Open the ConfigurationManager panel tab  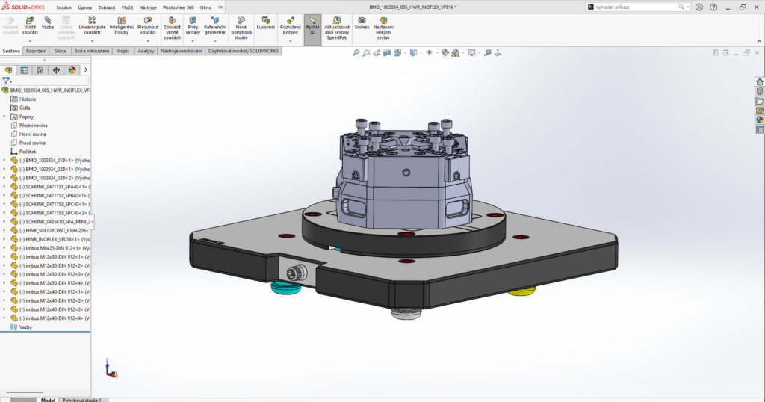tap(40, 70)
